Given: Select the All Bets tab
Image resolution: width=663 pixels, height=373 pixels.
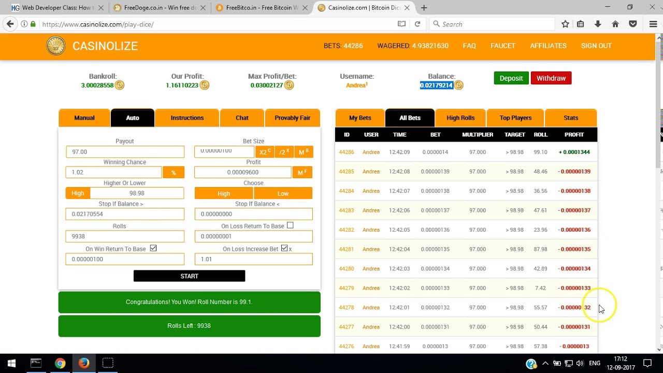Looking at the screenshot, I should pyautogui.click(x=410, y=118).
